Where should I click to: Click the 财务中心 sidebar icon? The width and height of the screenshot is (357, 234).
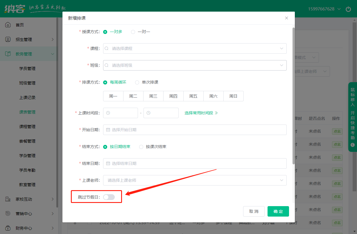8,228
